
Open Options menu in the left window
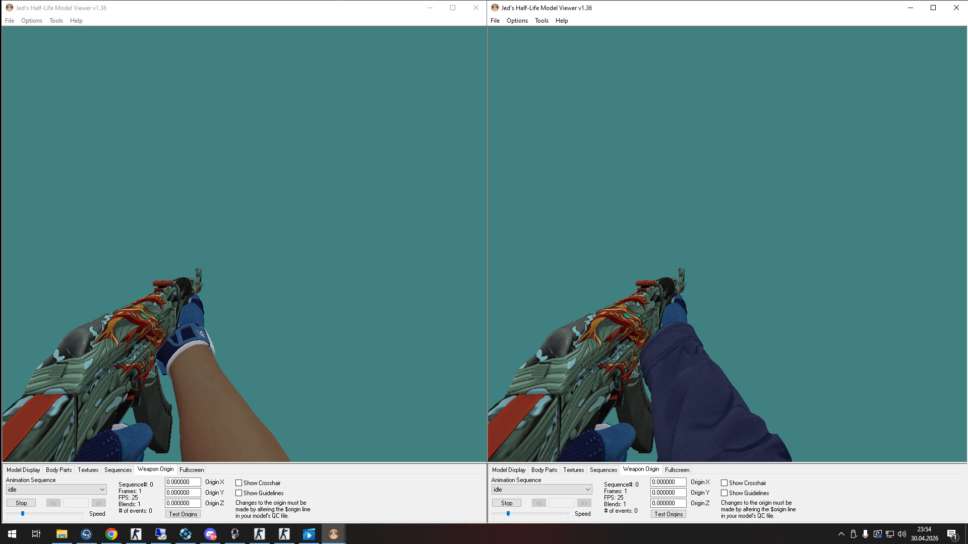coord(32,21)
